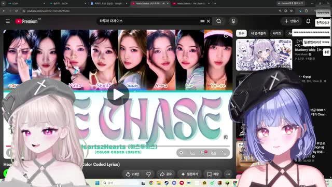The image size is (332, 187).
Task: Click the Create (만들기) button
Action: 292,21
